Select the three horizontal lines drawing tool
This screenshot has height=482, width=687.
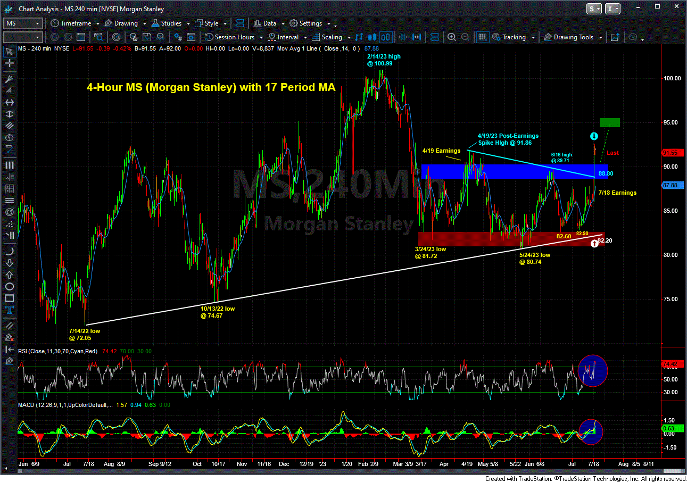[9, 201]
